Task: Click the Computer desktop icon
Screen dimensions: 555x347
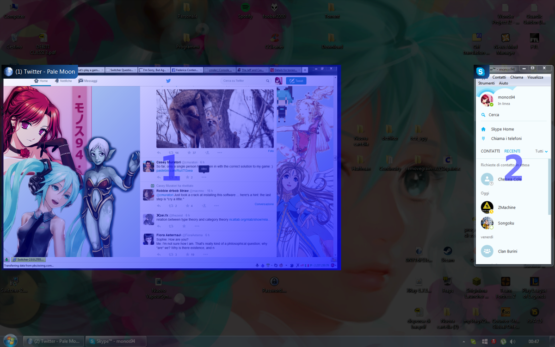Action: [x=14, y=11]
